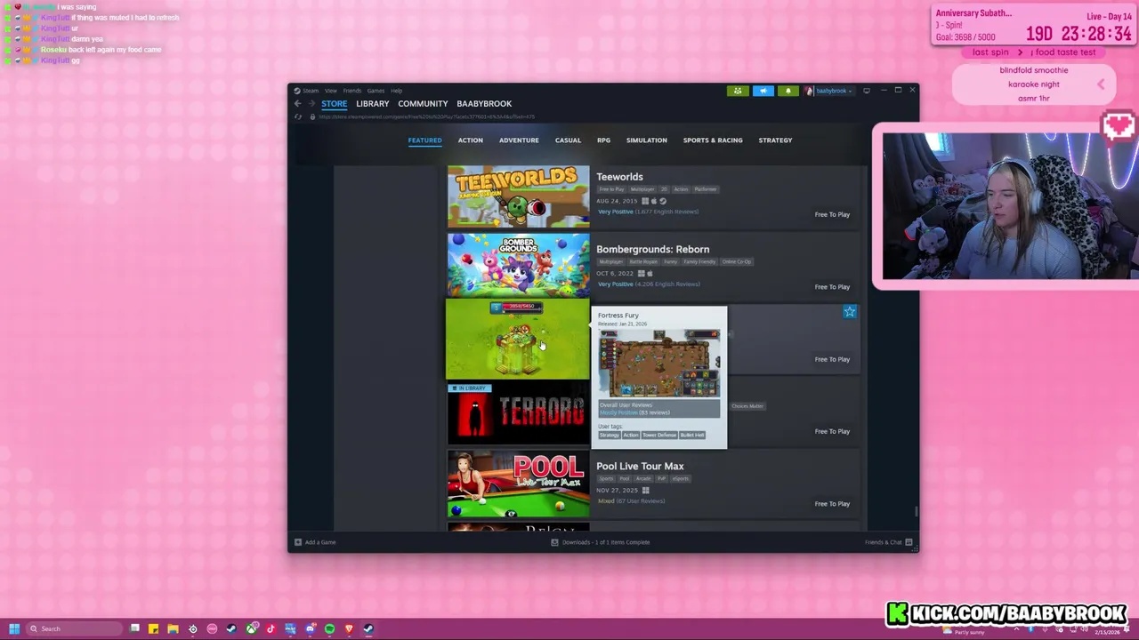Open Sticky Notes from the taskbar

153,628
